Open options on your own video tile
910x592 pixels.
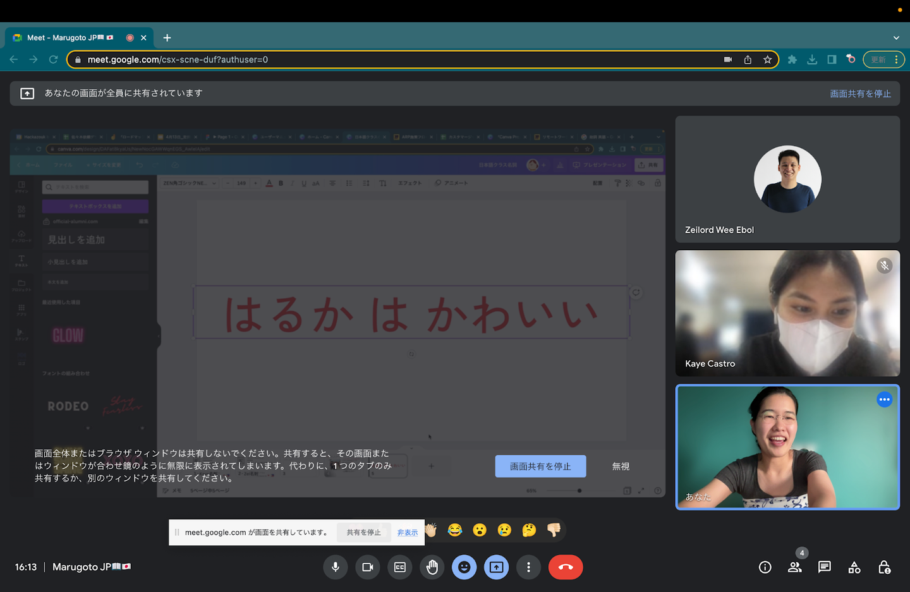(884, 399)
